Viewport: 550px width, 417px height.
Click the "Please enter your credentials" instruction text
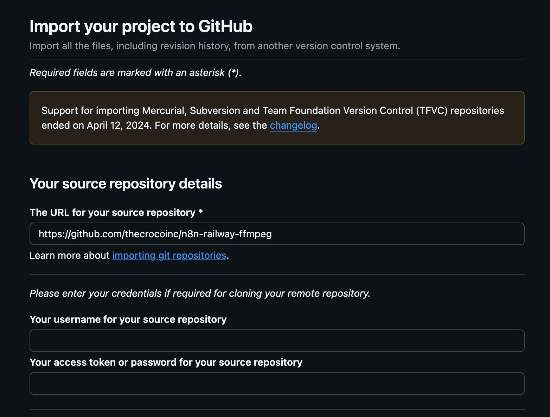click(200, 293)
